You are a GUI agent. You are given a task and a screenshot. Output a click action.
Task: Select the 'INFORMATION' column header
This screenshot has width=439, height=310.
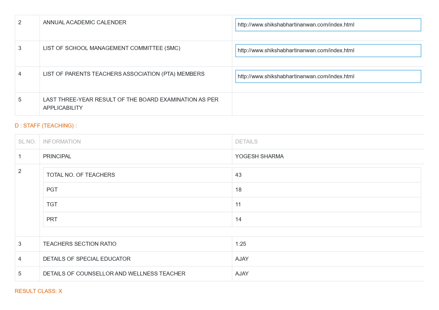[x=62, y=141]
